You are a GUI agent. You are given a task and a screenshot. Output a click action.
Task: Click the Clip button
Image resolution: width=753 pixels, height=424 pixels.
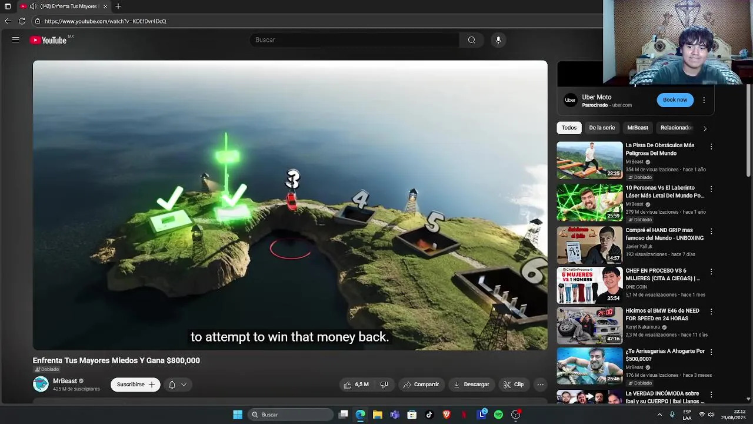tap(513, 385)
